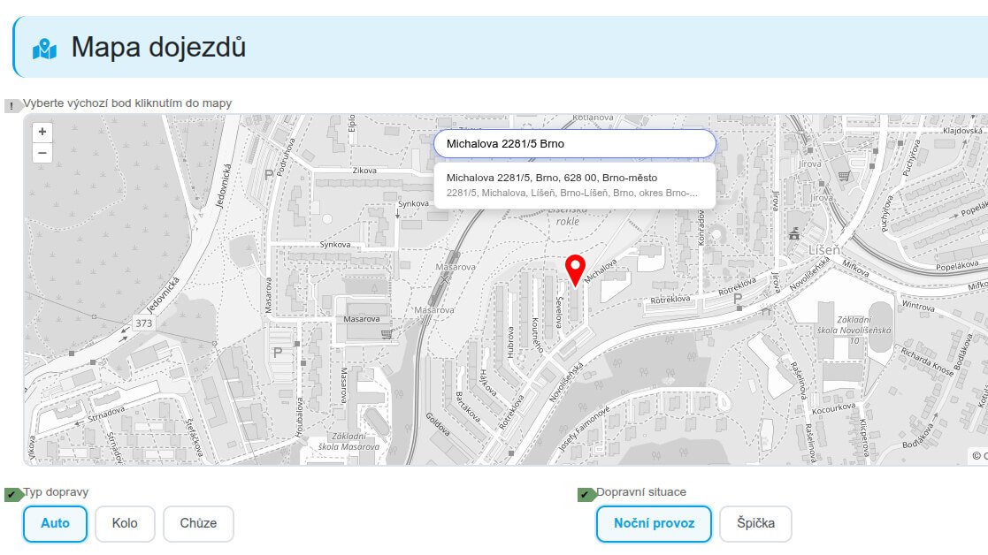Image resolution: width=988 pixels, height=555 pixels.
Task: Click the 373 road number shield
Action: pyautogui.click(x=144, y=323)
